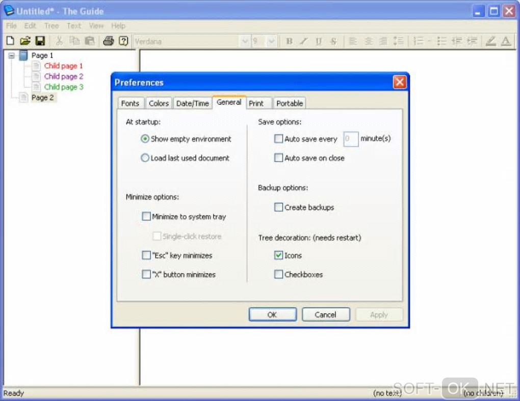520x401 pixels.
Task: Click the Cut scissors icon
Action: click(x=59, y=41)
